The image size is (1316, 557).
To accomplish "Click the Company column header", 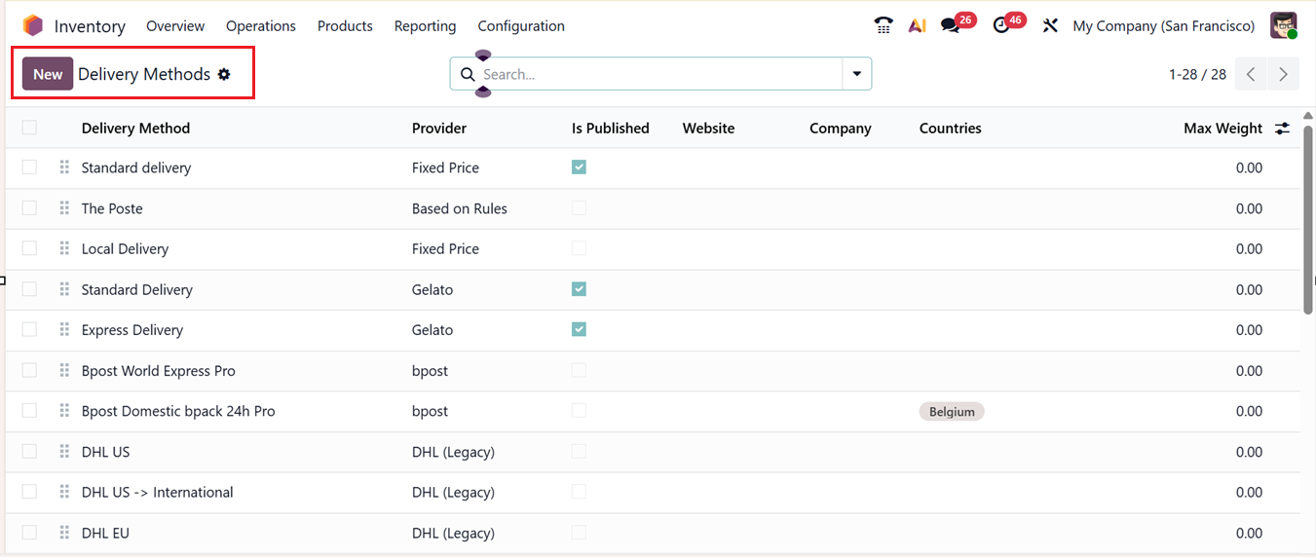I will pyautogui.click(x=840, y=128).
